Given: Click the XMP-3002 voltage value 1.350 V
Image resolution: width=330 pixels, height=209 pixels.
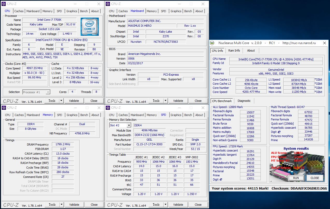Looking at the screenshot, I should click(x=192, y=194).
